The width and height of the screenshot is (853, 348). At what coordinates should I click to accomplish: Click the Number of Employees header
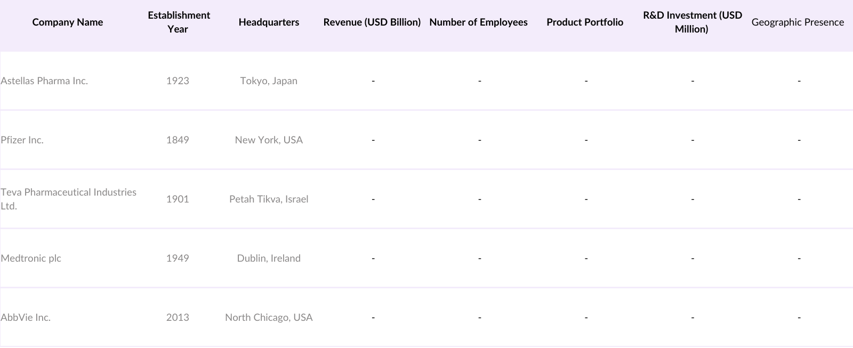click(478, 22)
